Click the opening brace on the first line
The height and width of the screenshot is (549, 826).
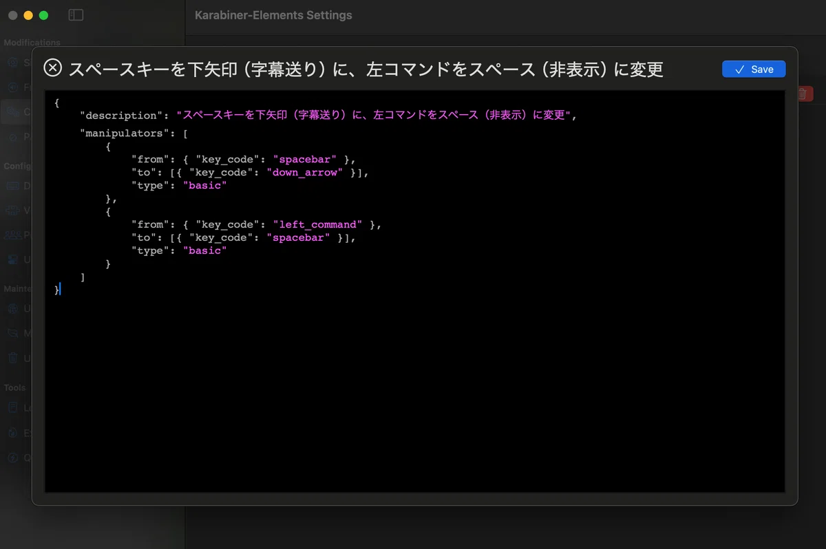click(x=56, y=103)
